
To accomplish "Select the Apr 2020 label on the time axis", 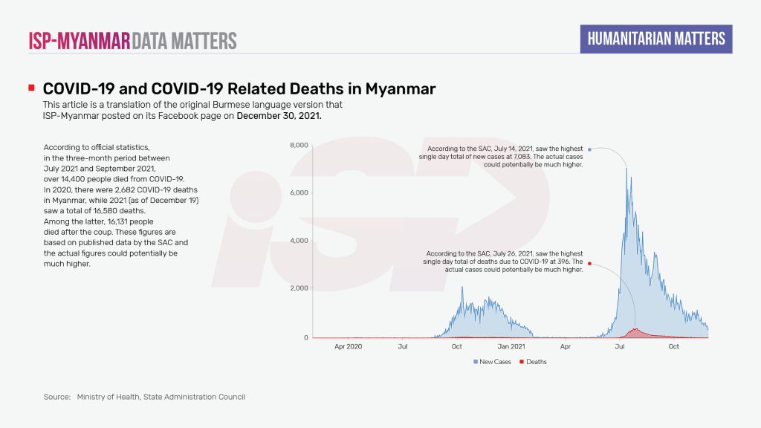I will 348,346.
